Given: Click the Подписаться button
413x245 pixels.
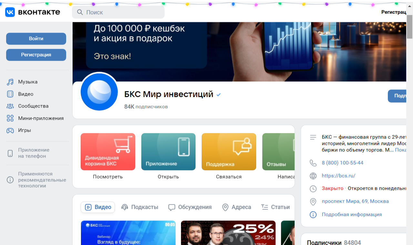Looking at the screenshot, I should 397,96.
